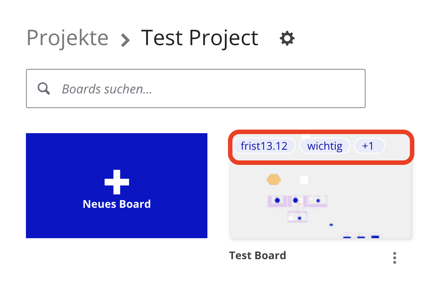Click the orange hexagon in board preview
The width and height of the screenshot is (430, 286).
click(x=274, y=180)
